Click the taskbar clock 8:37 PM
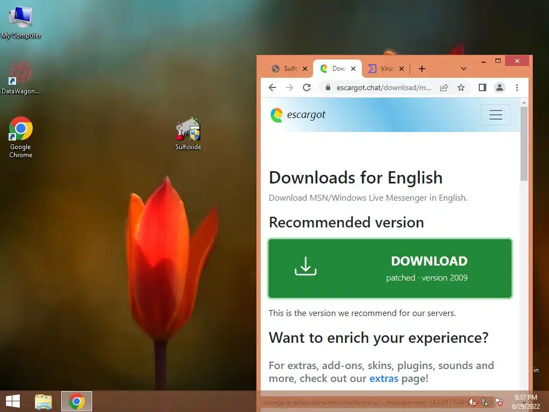This screenshot has height=412, width=549. point(525,402)
